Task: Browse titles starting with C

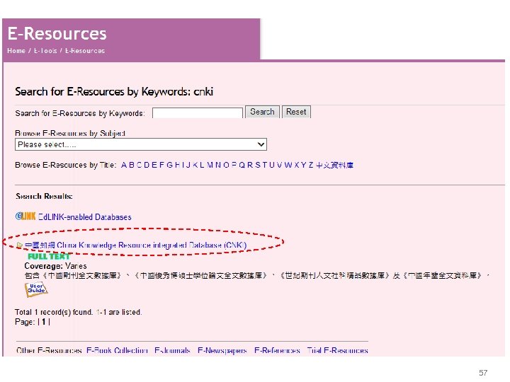Action: click(x=139, y=165)
